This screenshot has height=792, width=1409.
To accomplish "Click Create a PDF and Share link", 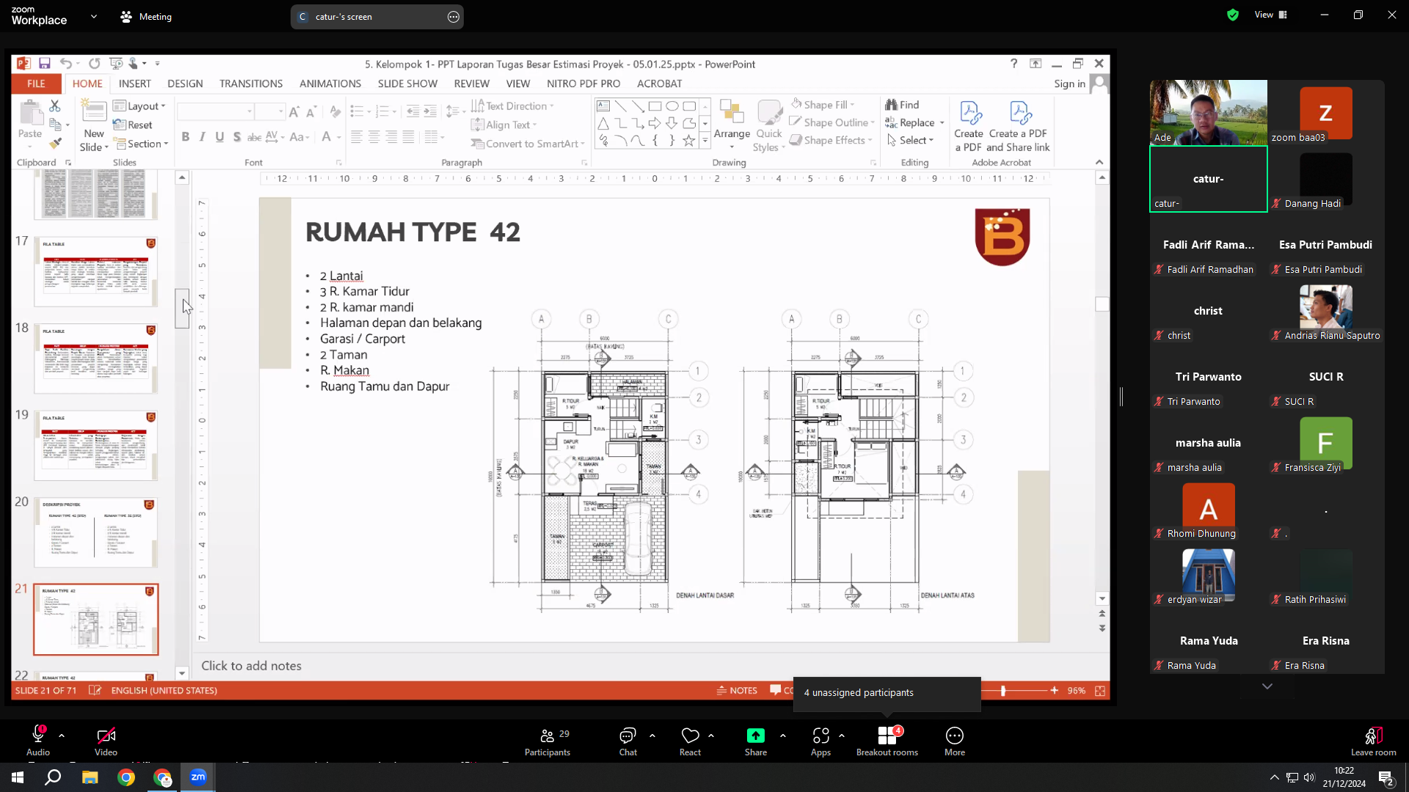I will 1018,126.
